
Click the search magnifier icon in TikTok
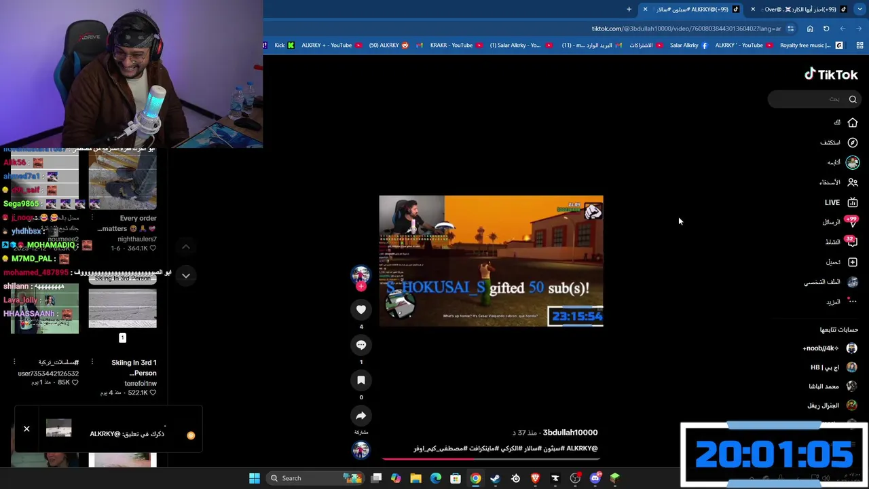coord(853,99)
